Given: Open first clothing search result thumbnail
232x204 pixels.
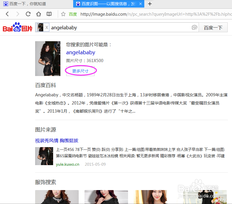Looking at the screenshot, I should [57, 197].
